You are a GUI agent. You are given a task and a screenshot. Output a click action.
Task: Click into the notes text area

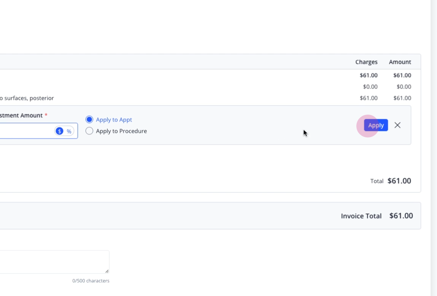pyautogui.click(x=54, y=262)
